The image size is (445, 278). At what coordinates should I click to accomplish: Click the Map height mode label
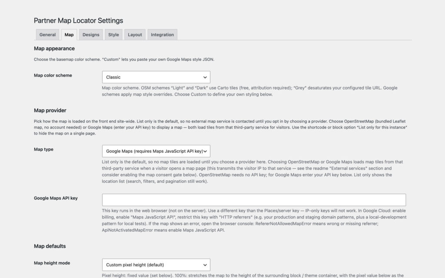point(52,263)
